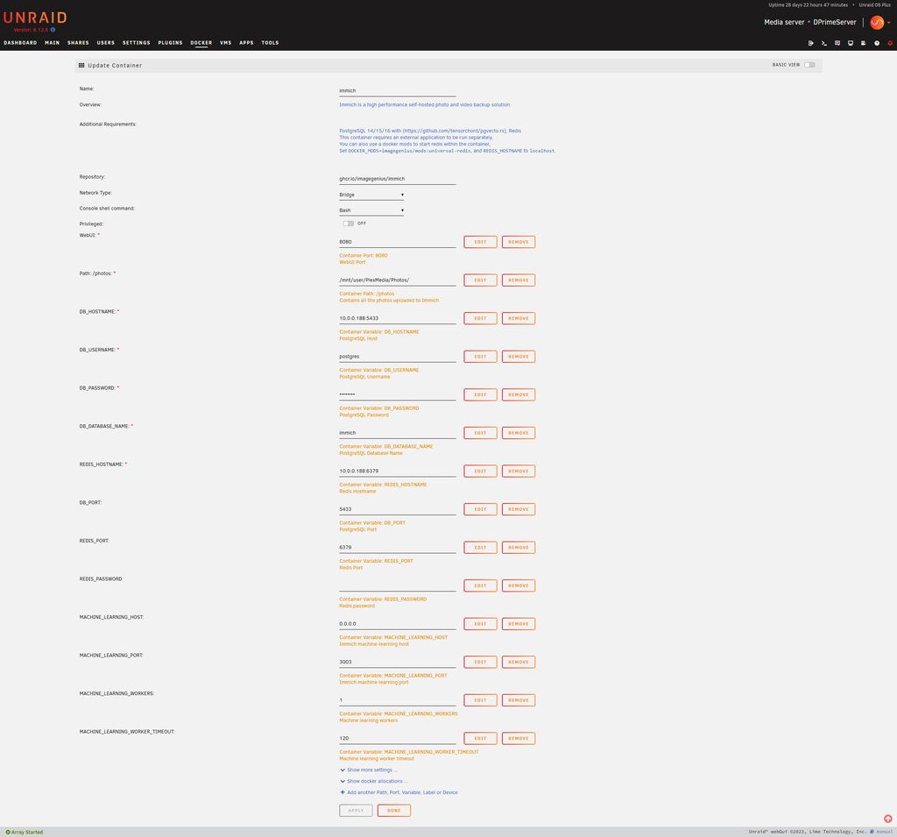Click Edit for DB_HOSTNAME variable

point(480,318)
